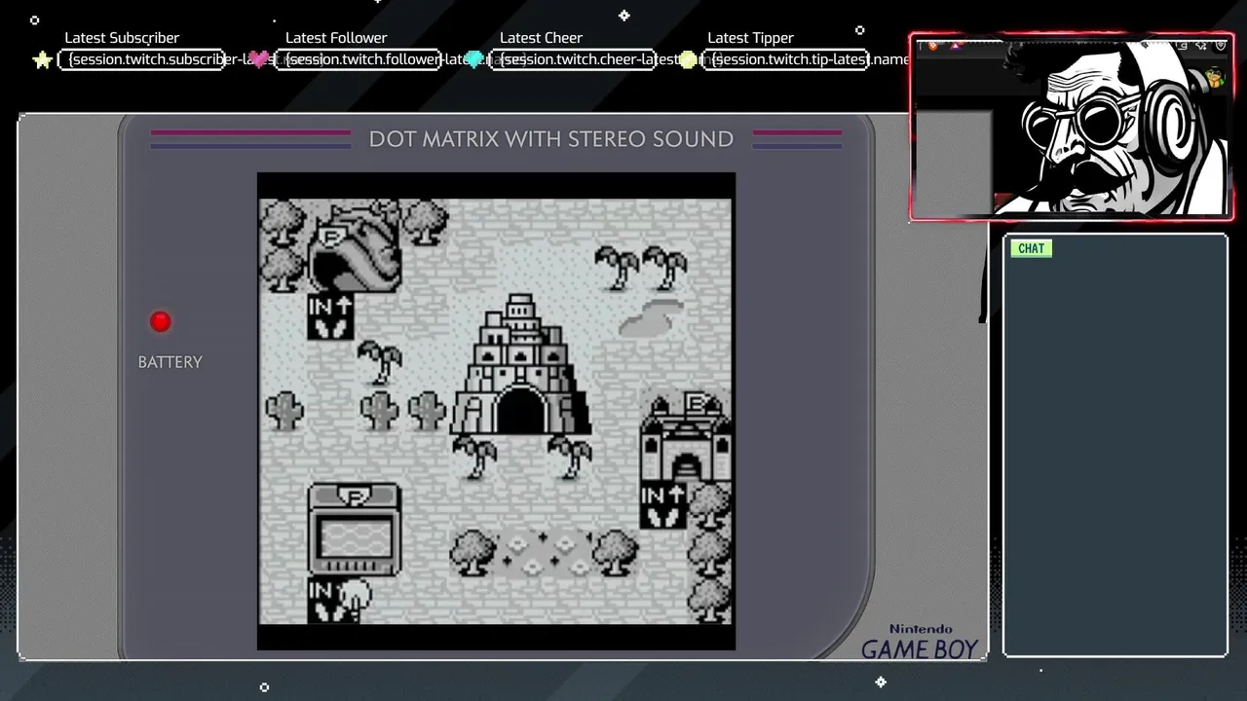This screenshot has width=1247, height=701.
Task: Click the streamer avatar webcam thumbnail
Action: pyautogui.click(x=1072, y=127)
